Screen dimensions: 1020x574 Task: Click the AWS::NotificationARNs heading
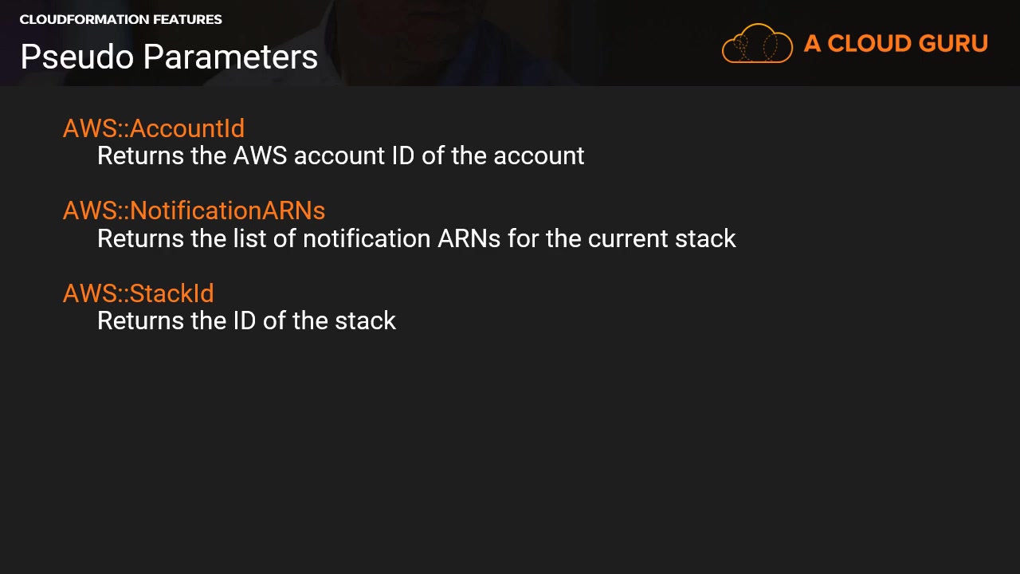pos(194,210)
